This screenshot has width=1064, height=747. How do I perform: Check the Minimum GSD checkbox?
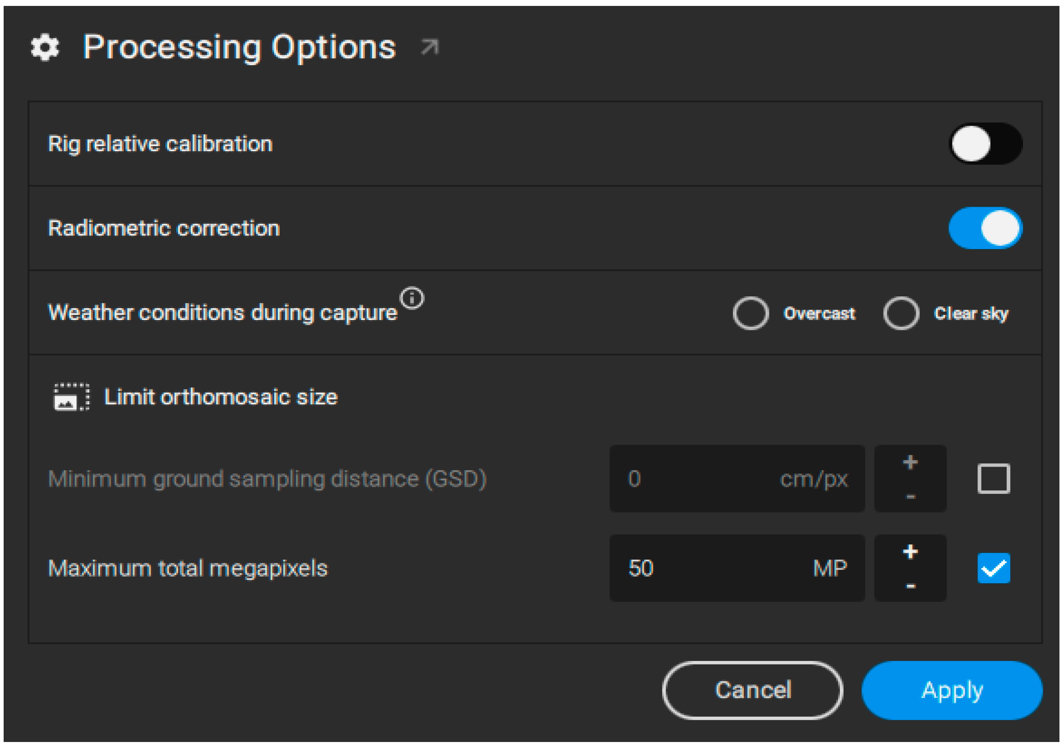click(993, 479)
